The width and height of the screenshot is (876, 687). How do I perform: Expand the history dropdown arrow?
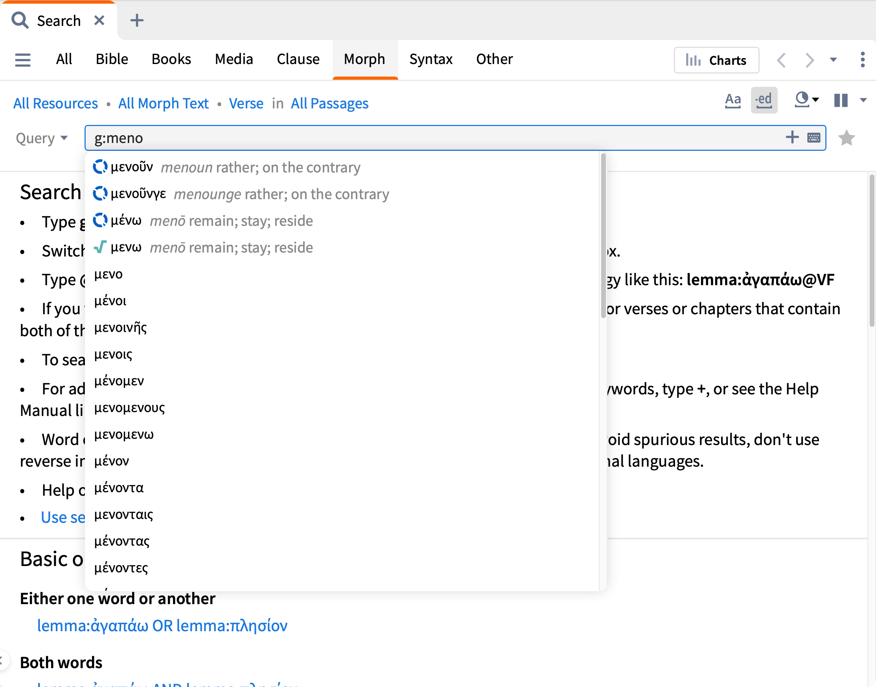pyautogui.click(x=833, y=60)
